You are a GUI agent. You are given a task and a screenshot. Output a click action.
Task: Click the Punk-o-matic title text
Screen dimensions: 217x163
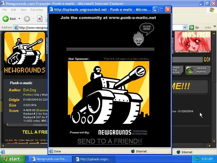(x=21, y=83)
